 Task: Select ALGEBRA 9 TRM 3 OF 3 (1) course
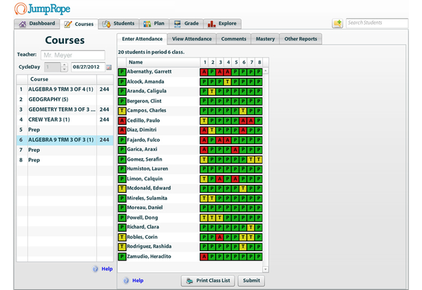(65, 140)
